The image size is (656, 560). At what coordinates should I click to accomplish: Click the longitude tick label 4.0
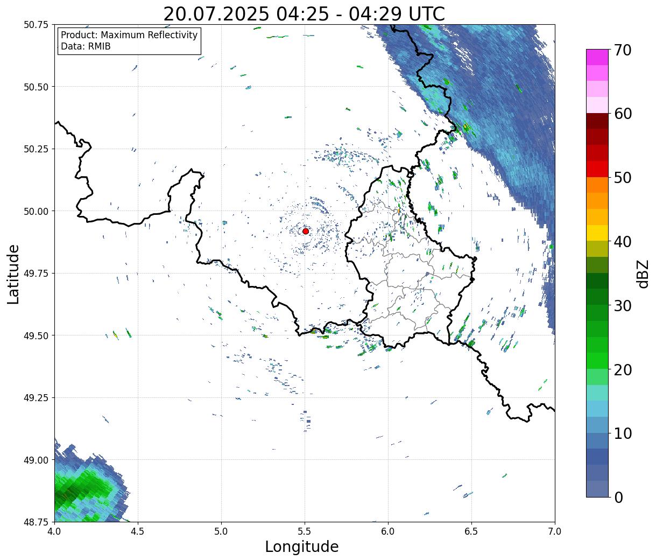point(54,531)
